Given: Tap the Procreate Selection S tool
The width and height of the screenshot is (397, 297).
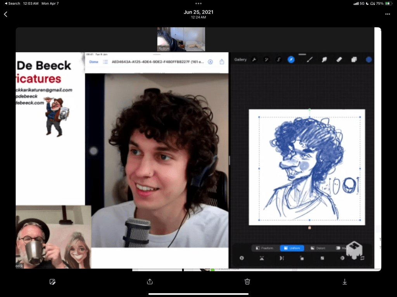Looking at the screenshot, I should point(278,60).
